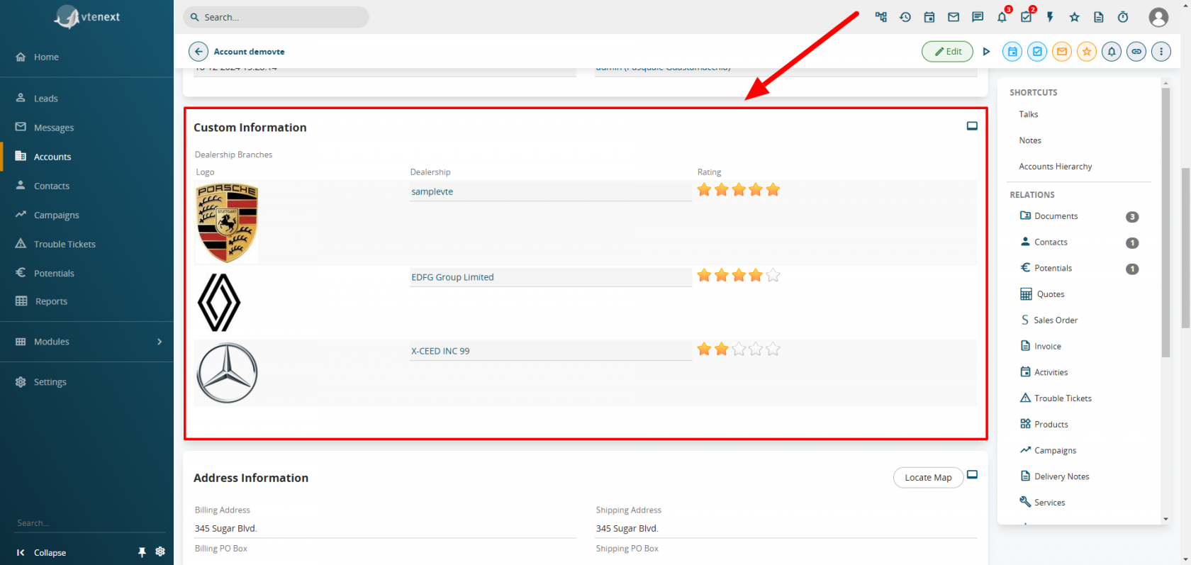Image resolution: width=1191 pixels, height=565 pixels.
Task: Collapse the left sidebar
Action: 41,552
